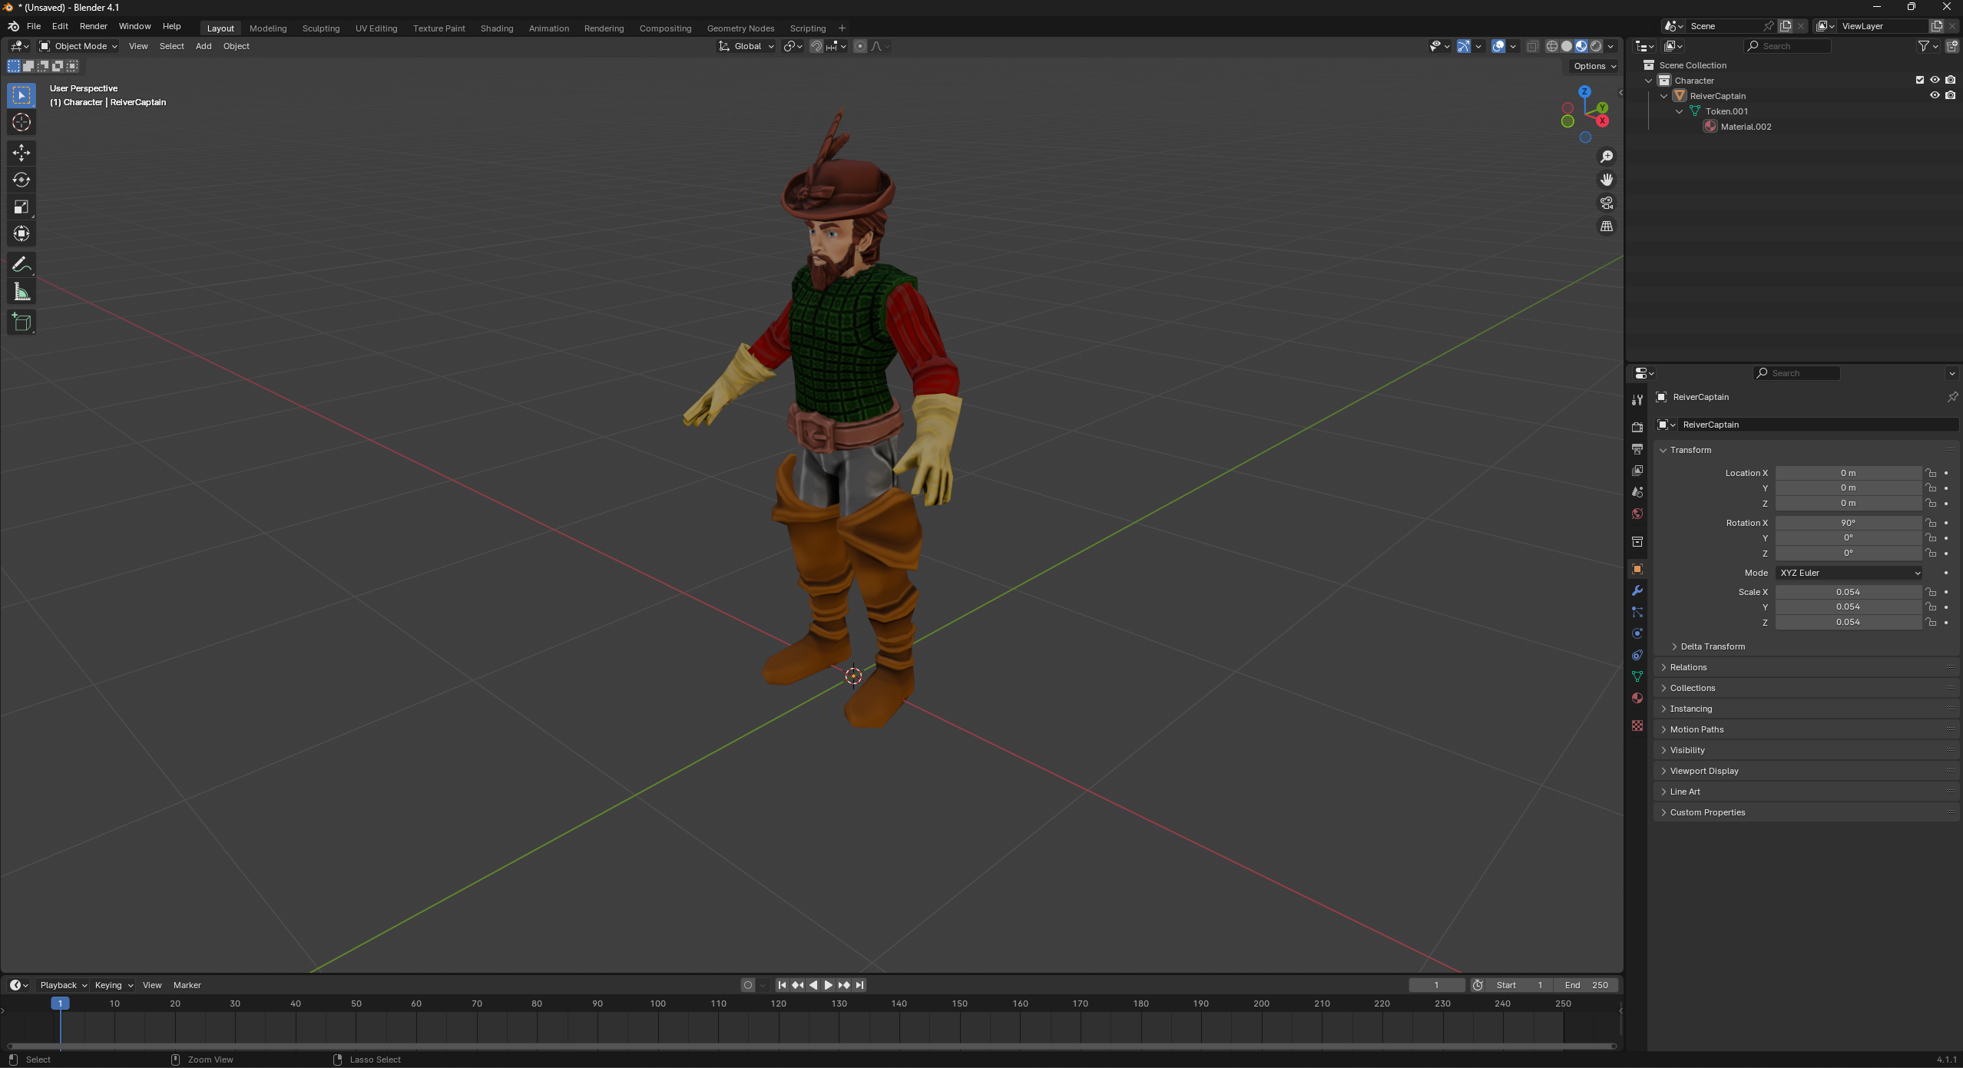1963x1068 pixels.
Task: Choose the Transform tool
Action: pos(22,233)
